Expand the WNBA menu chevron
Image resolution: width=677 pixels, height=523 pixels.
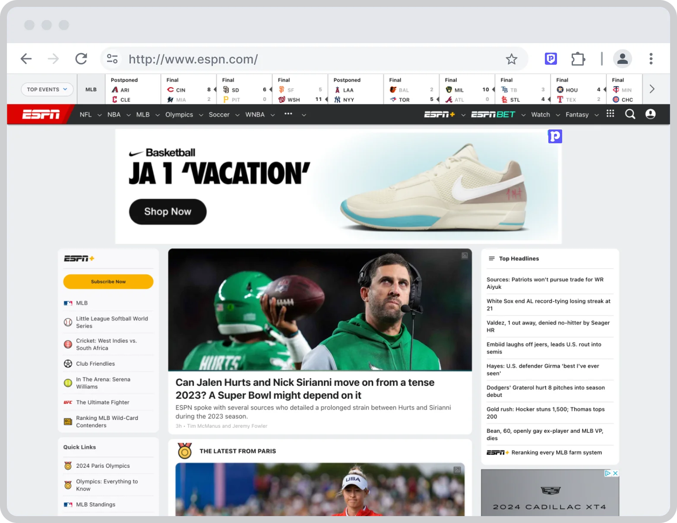[x=272, y=115]
